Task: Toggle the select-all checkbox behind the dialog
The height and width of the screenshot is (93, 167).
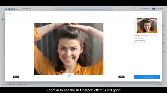Action: click(2, 19)
